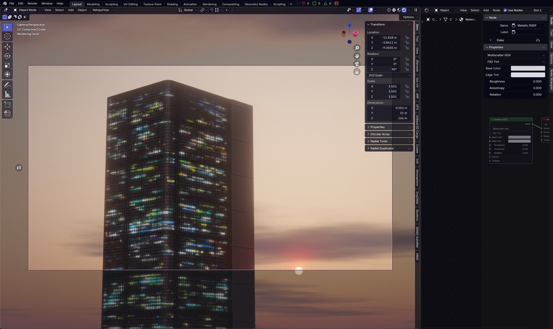Viewport: 553px width, 329px height.
Task: Select the Measure tool
Action: click(x=7, y=94)
